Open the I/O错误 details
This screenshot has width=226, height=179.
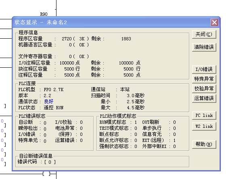click(x=204, y=69)
